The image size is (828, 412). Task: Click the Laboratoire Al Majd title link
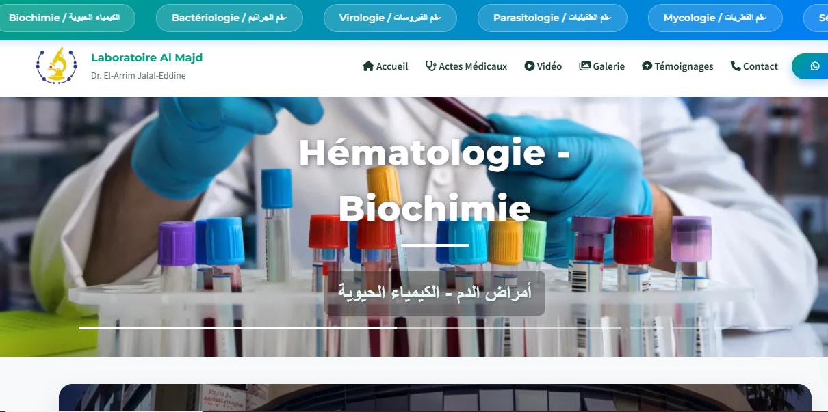coord(146,57)
